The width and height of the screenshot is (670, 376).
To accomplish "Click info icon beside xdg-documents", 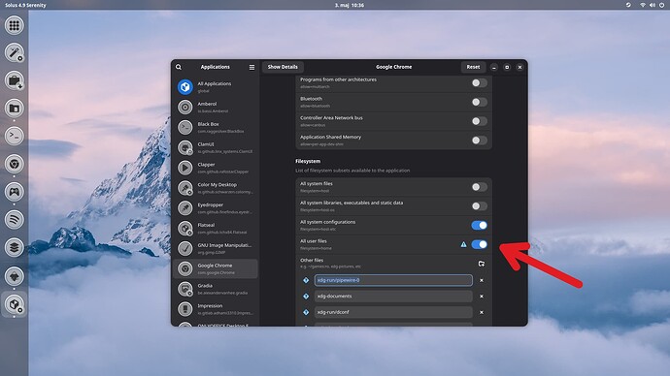I will point(306,297).
